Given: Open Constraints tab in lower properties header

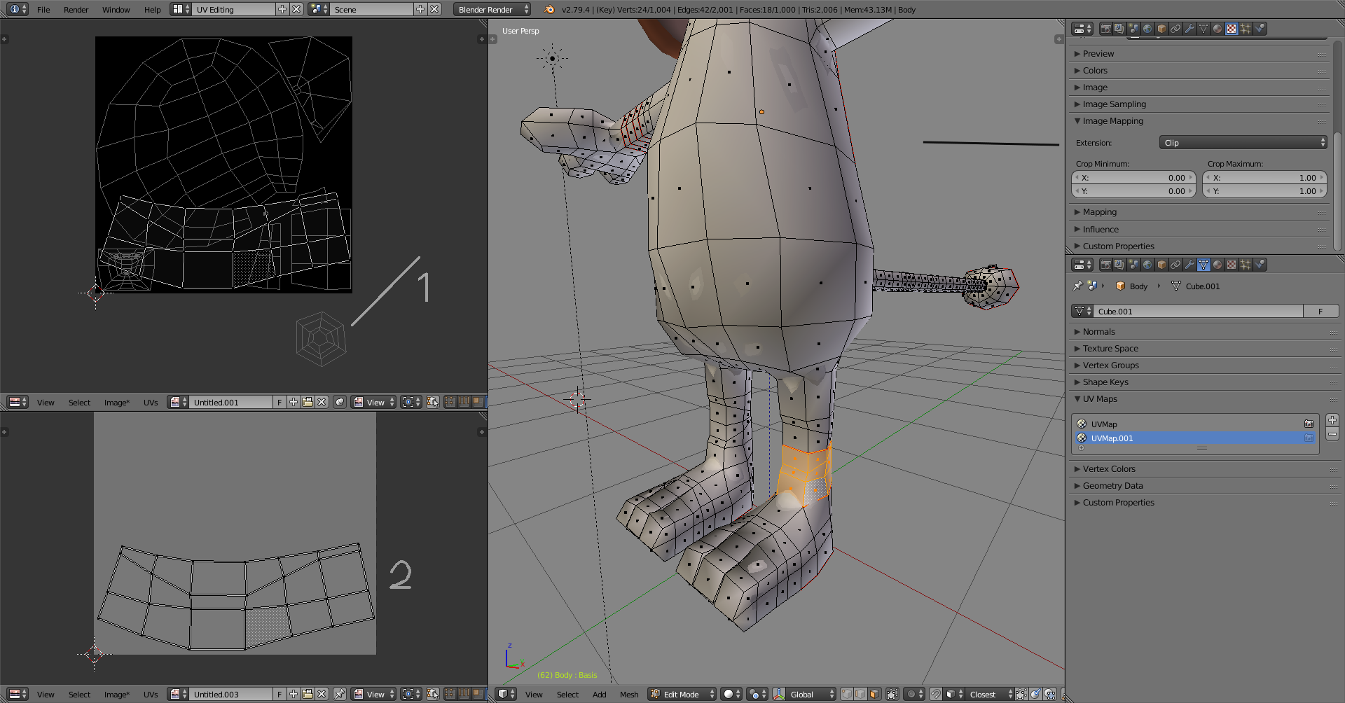Looking at the screenshot, I should click(x=1175, y=265).
